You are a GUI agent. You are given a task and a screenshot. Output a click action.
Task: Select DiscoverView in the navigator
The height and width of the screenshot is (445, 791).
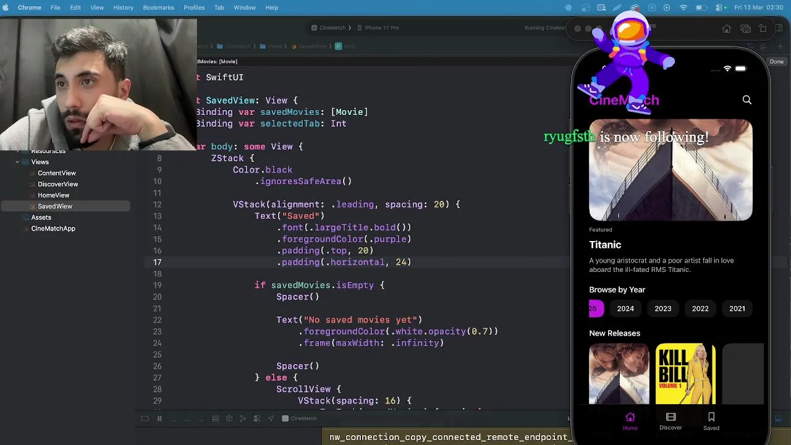tap(57, 184)
